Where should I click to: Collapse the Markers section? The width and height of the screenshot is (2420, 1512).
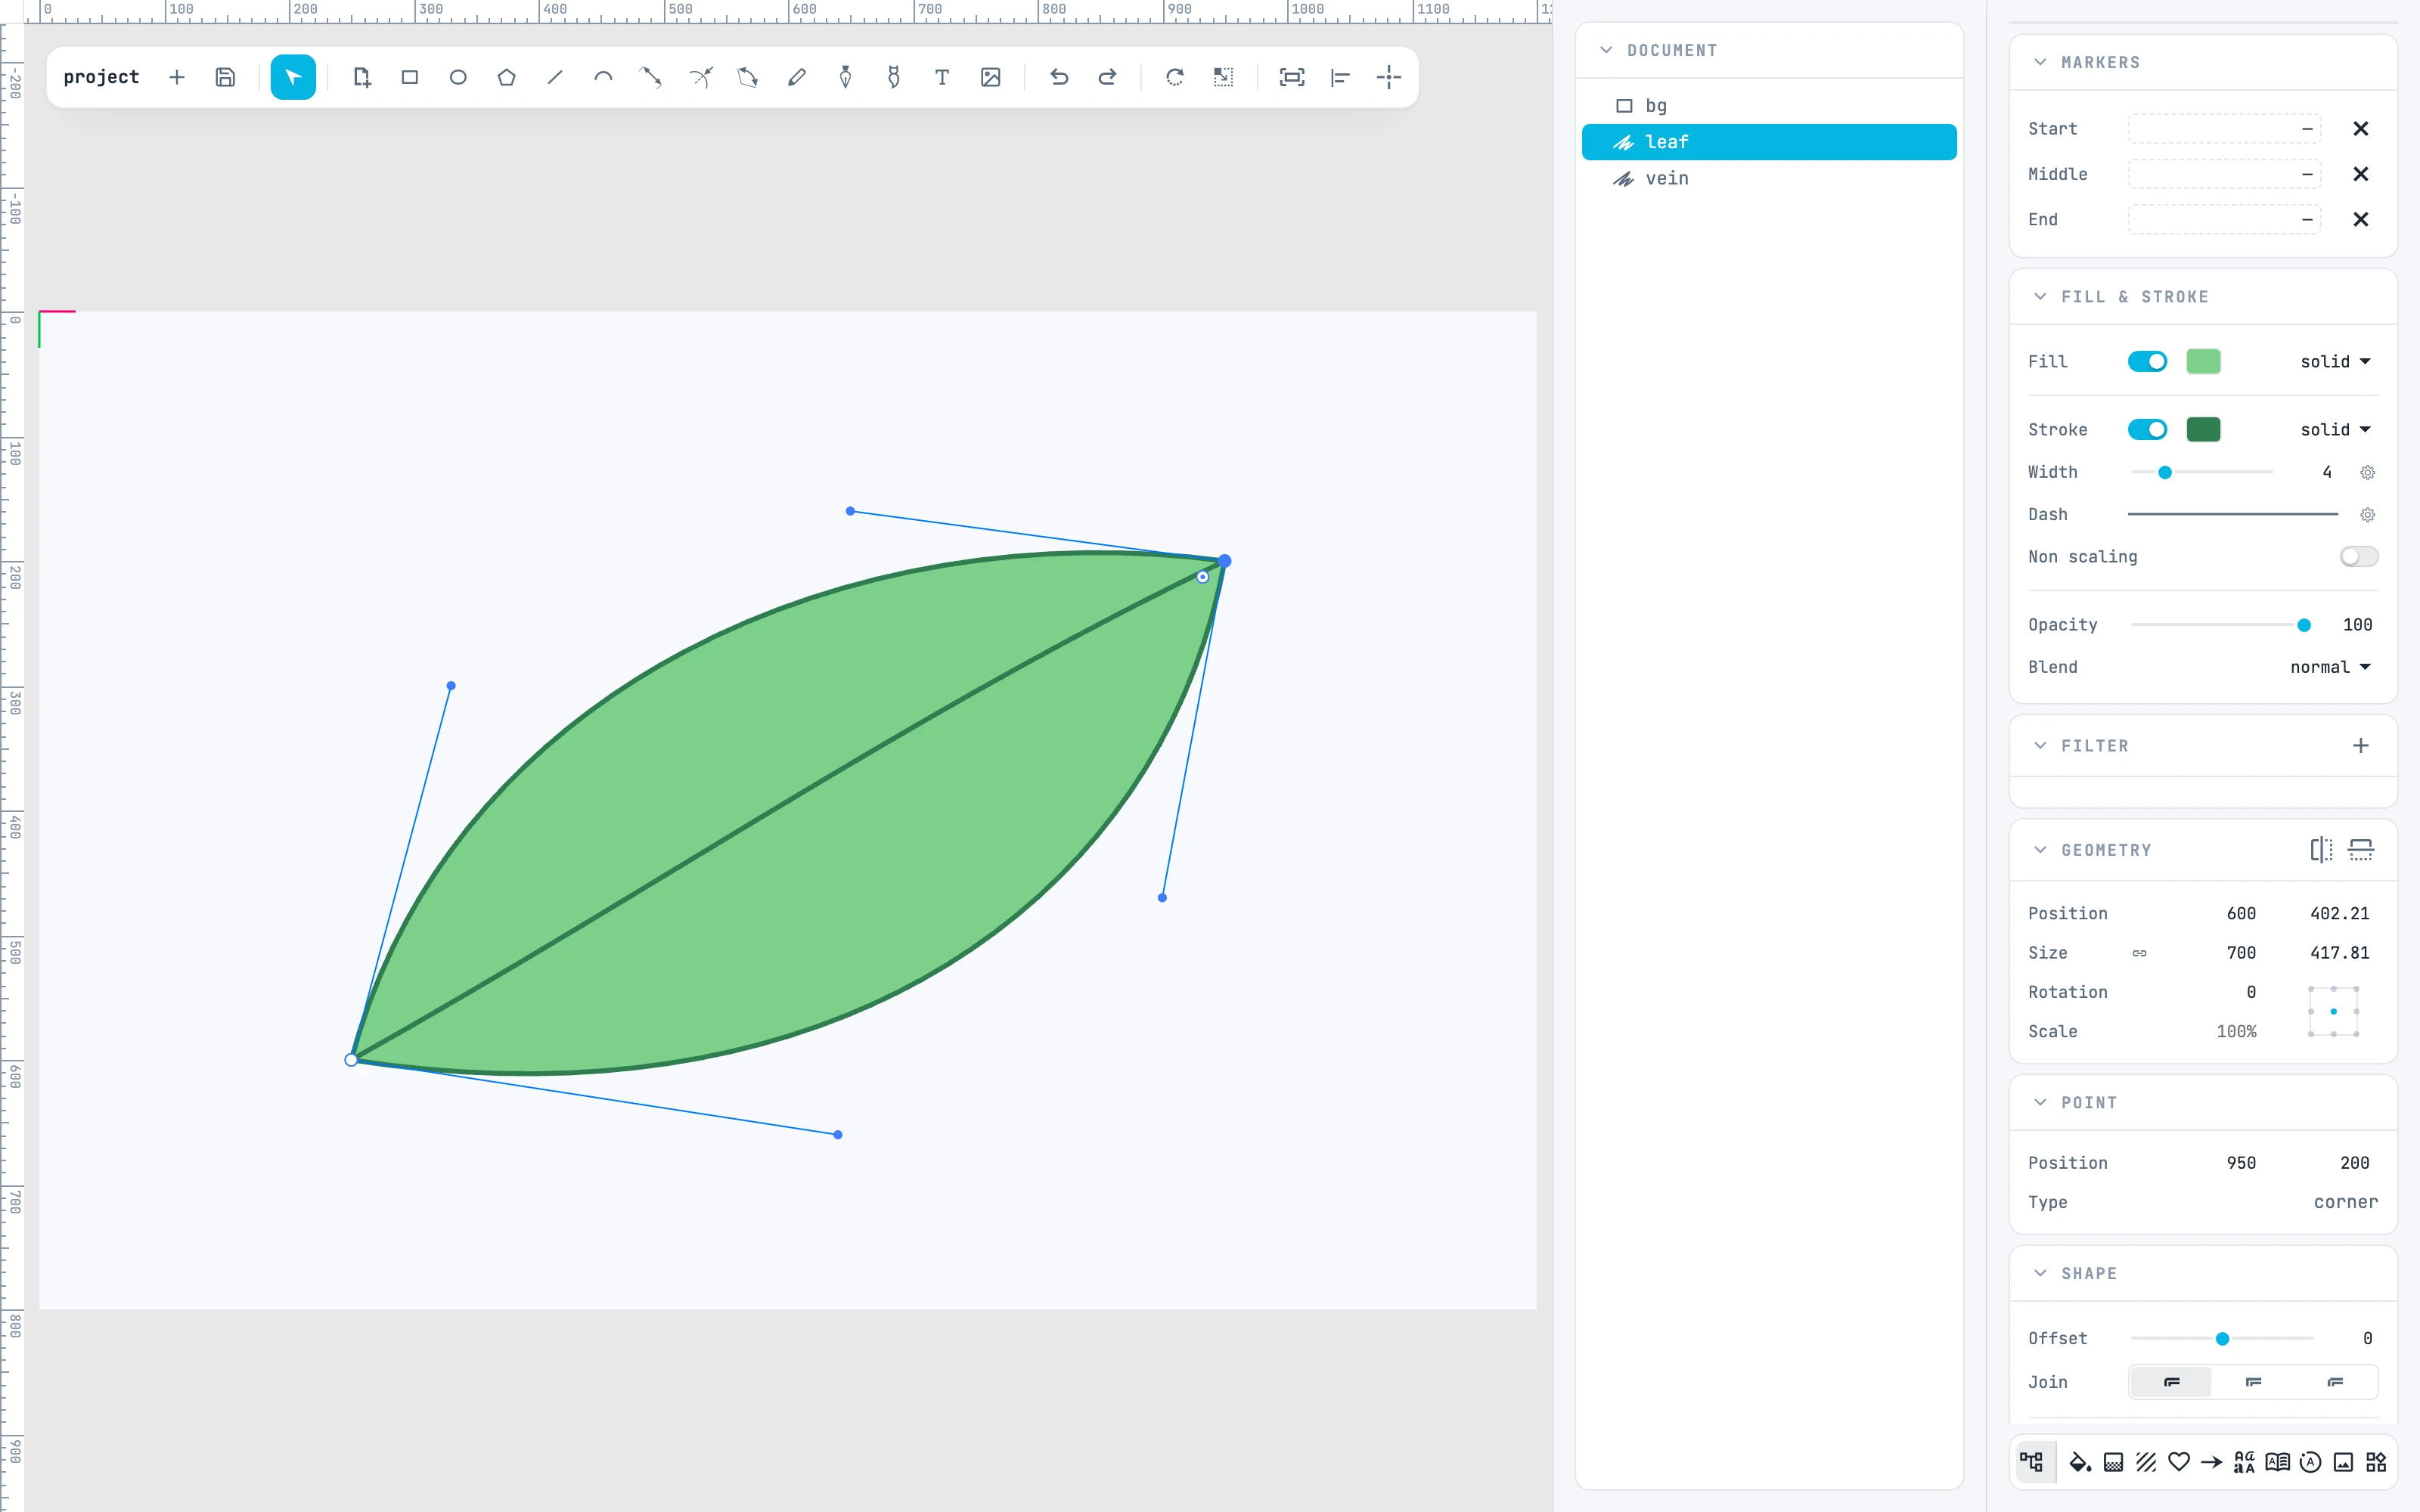coord(2040,62)
